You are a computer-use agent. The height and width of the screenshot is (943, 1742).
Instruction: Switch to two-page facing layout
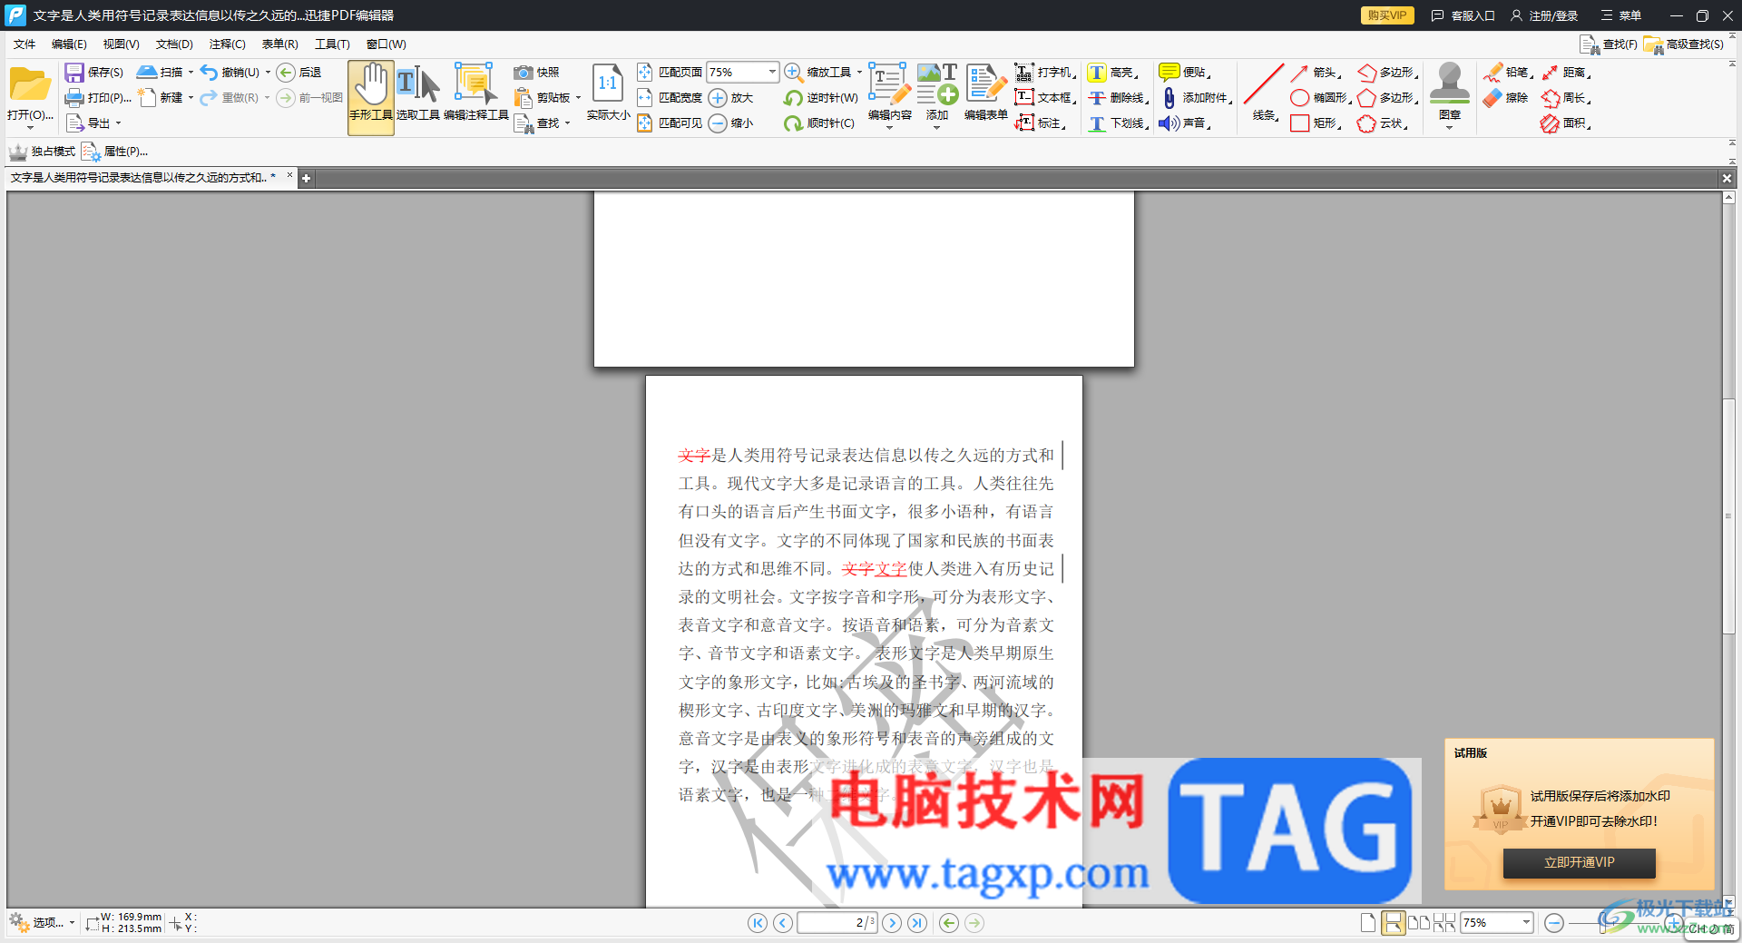click(x=1418, y=923)
